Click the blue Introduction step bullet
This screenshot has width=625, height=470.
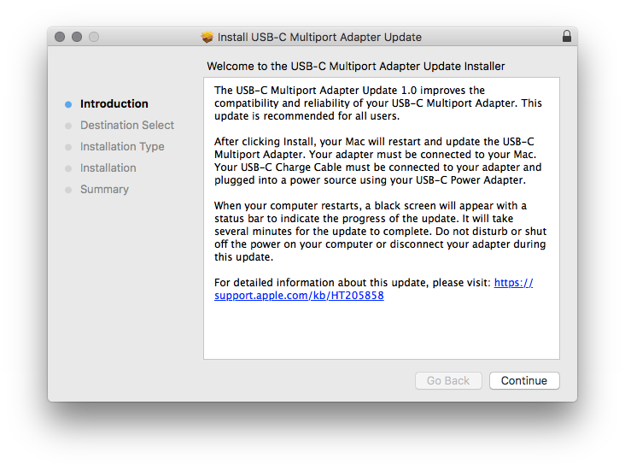[68, 104]
